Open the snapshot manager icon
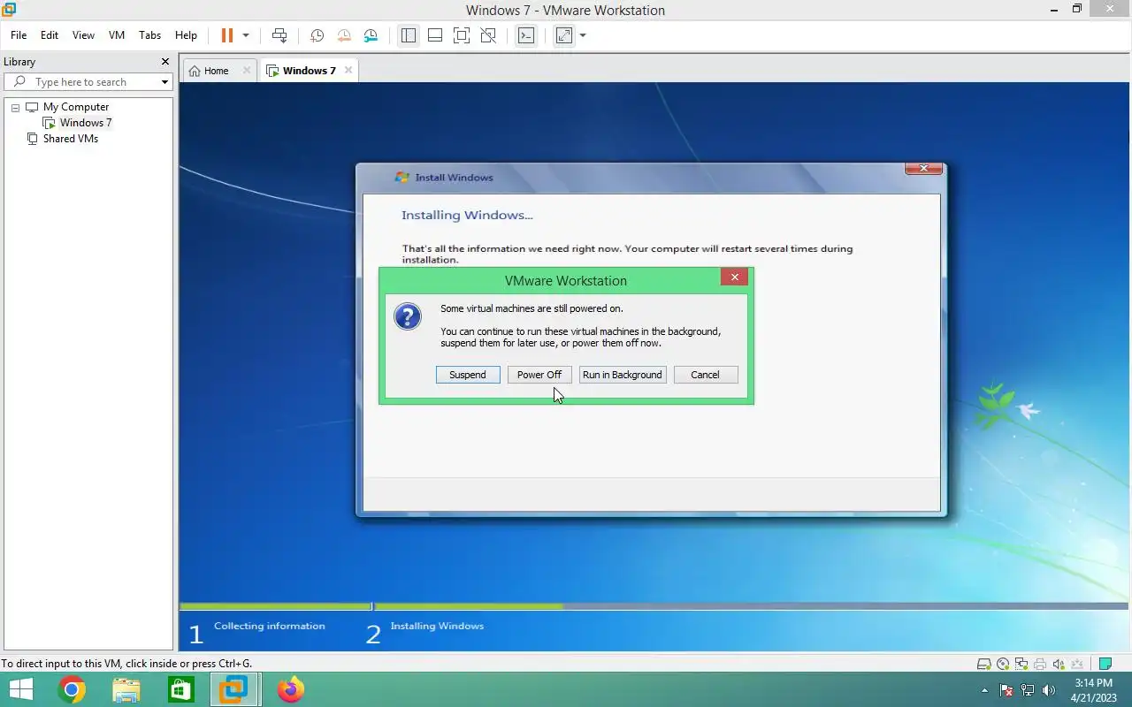 click(x=371, y=35)
